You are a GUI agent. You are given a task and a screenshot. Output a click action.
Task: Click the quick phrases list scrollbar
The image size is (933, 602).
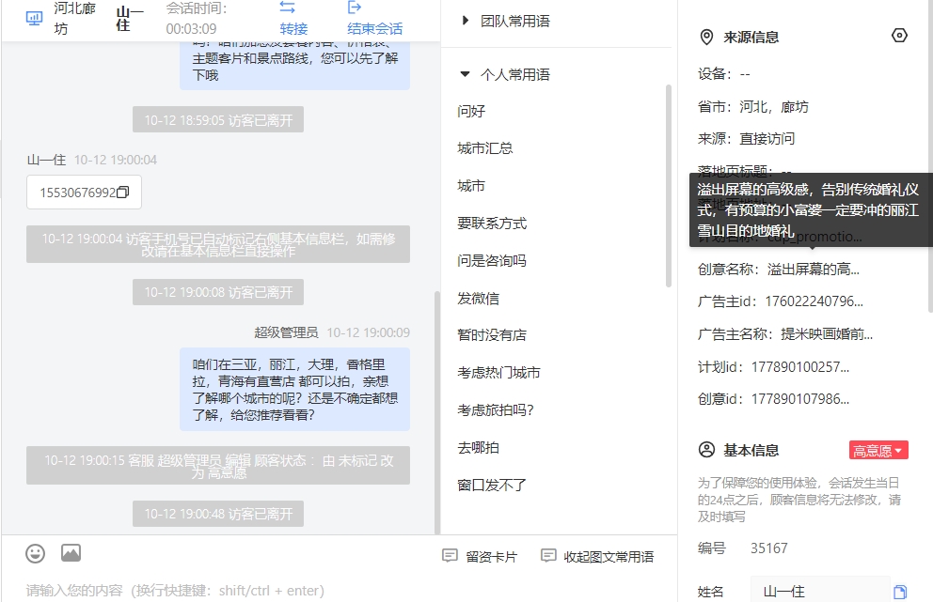(x=668, y=185)
